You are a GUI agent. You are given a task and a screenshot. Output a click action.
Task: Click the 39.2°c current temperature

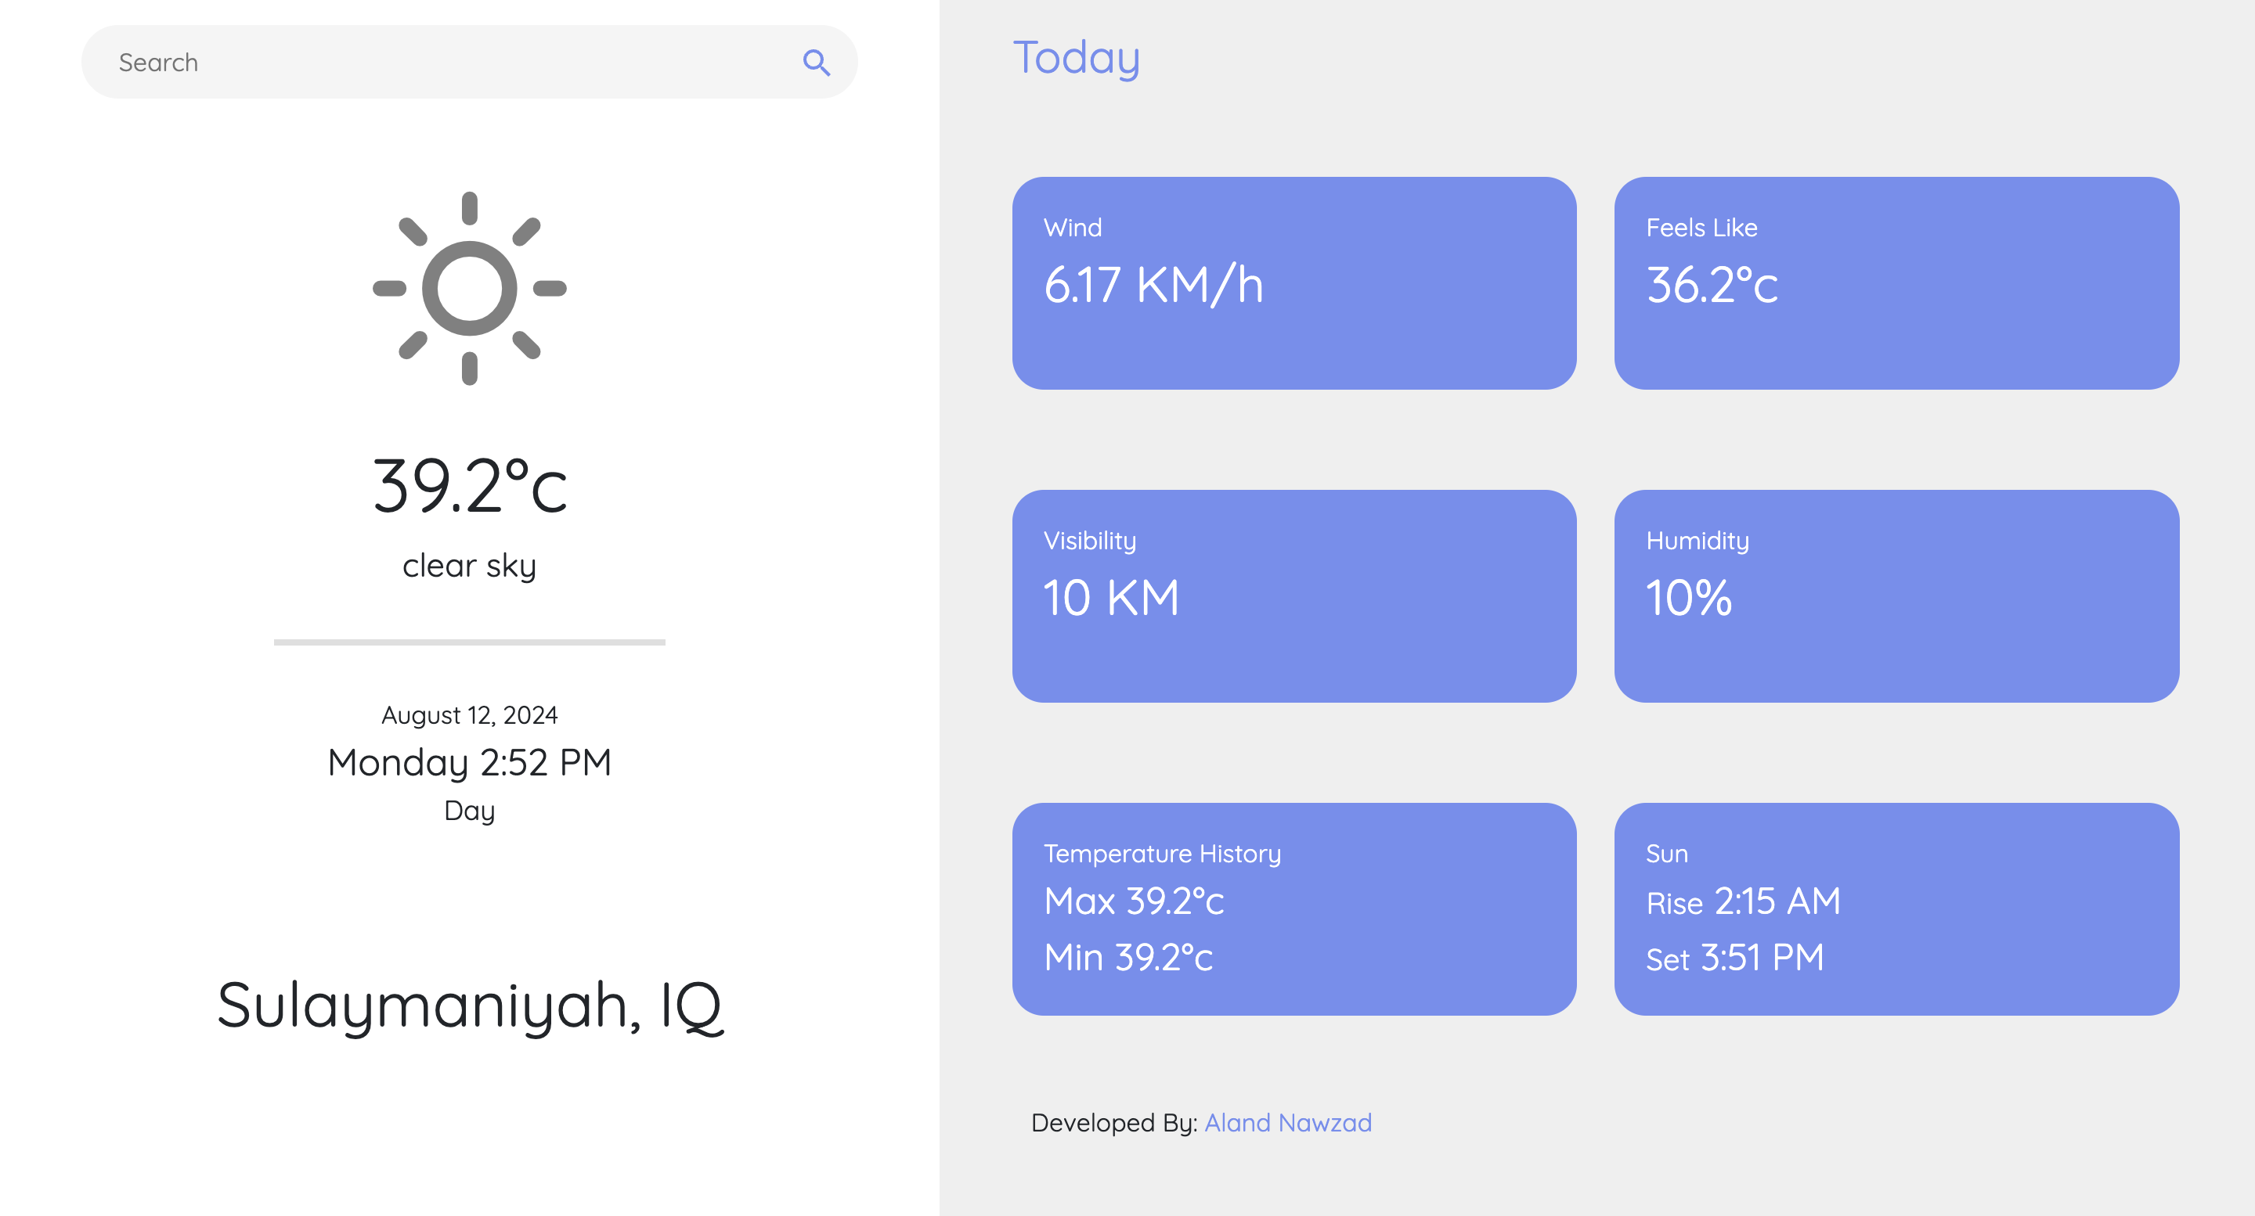[470, 485]
